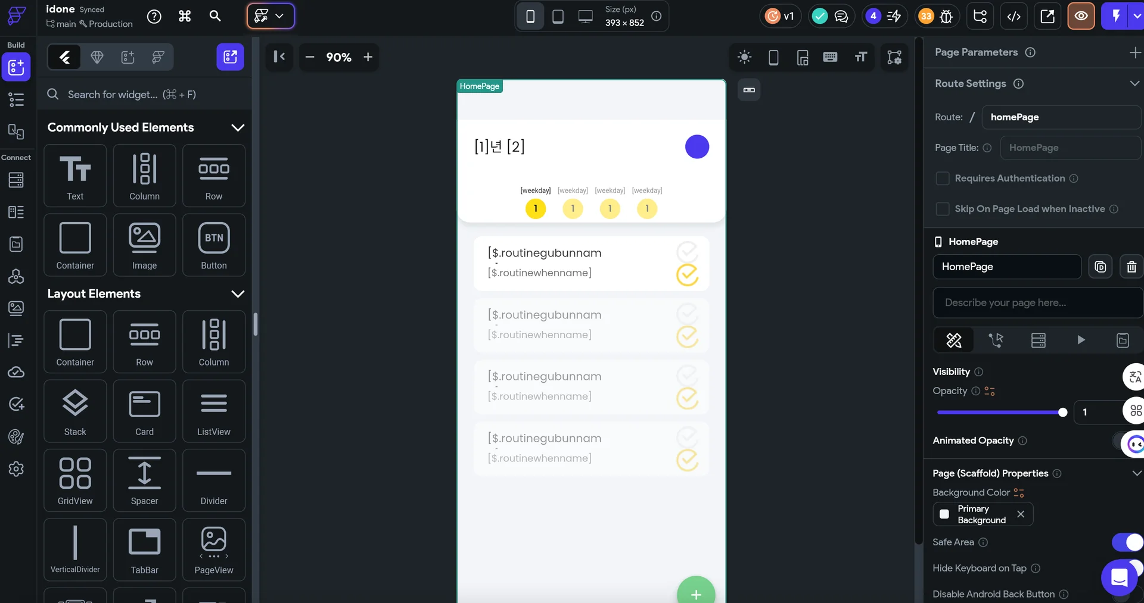Toggle the Safe Area switch
This screenshot has width=1144, height=603.
1127,542
